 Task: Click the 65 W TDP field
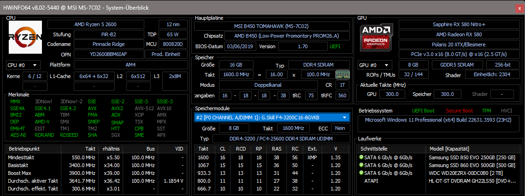[173, 34]
